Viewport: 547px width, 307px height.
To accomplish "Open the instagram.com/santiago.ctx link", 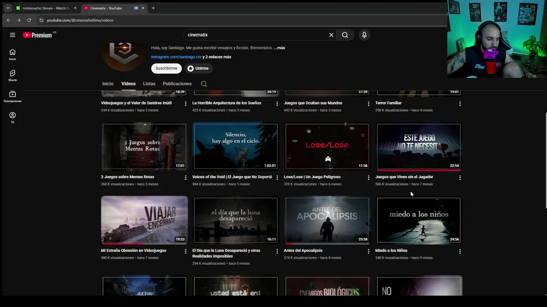I will [x=176, y=57].
